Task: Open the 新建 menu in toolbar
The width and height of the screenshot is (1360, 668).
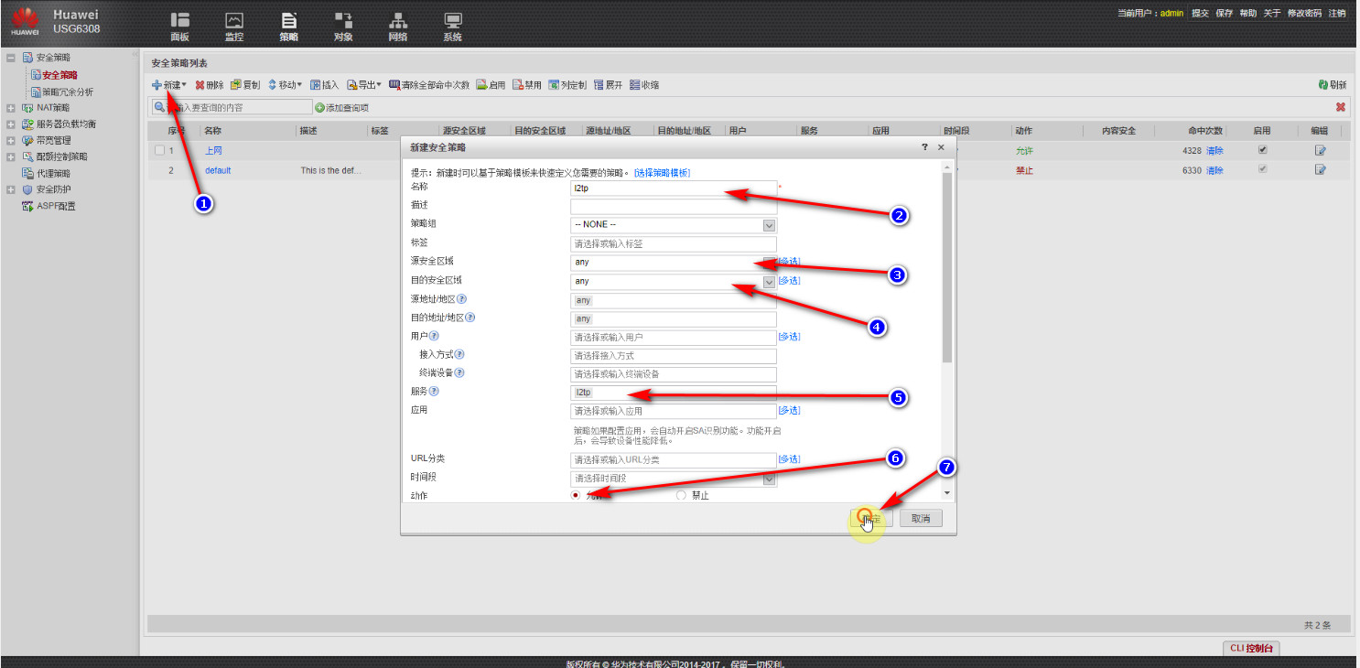Action: click(169, 85)
